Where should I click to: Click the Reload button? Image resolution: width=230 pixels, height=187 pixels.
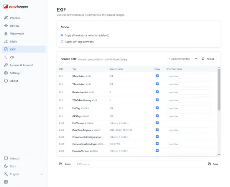point(208,59)
